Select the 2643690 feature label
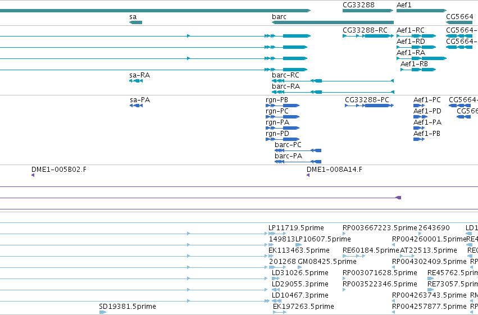The width and height of the screenshot is (478, 315). (434, 228)
